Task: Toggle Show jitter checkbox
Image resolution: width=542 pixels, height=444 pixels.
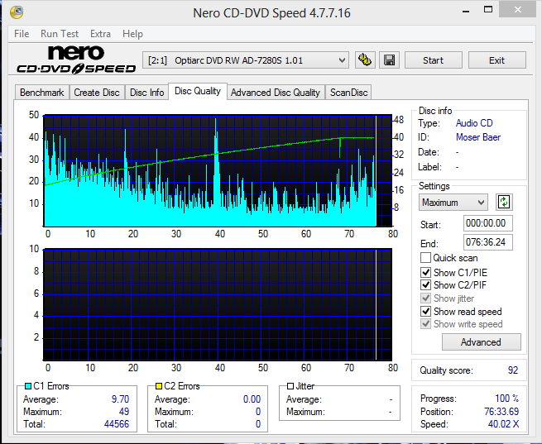Action: click(425, 298)
